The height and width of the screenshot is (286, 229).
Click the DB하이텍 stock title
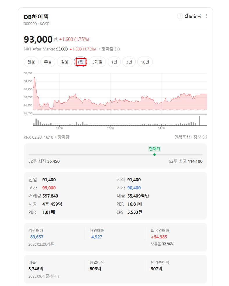[36, 17]
